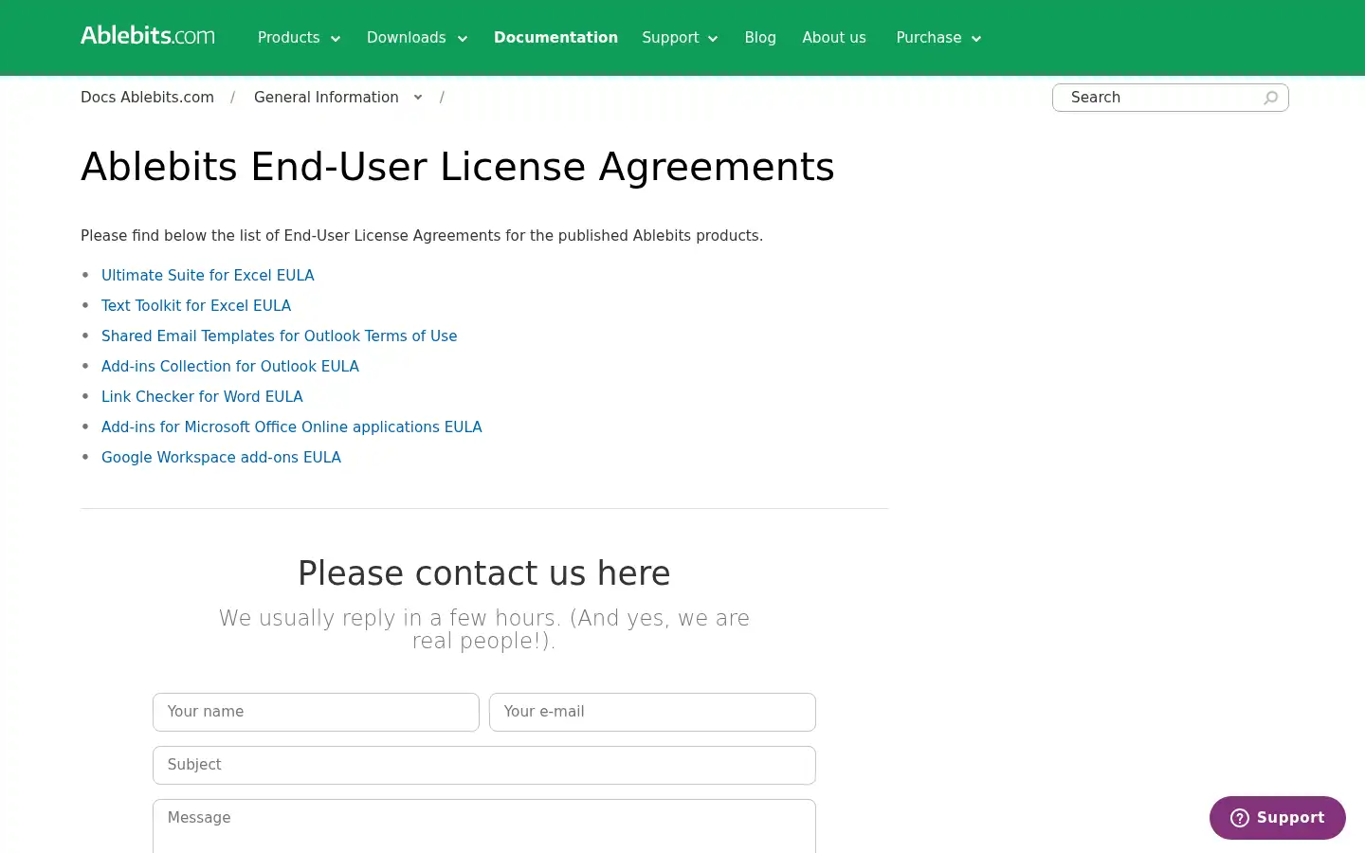The width and height of the screenshot is (1365, 853).
Task: Go to the Documentation section
Action: point(555,38)
